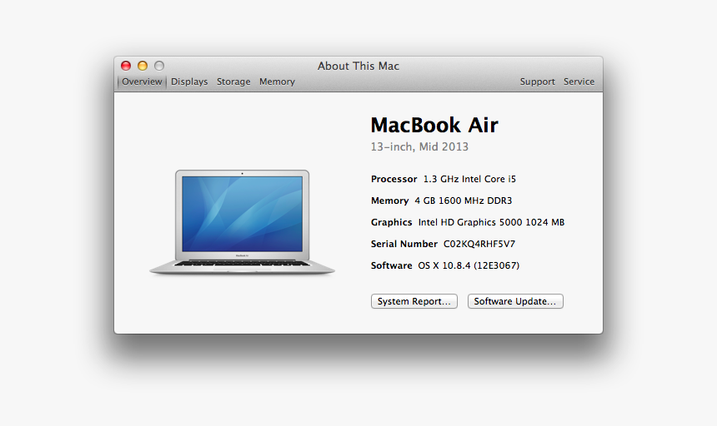This screenshot has width=717, height=426.
Task: Click the disabled zoom window button
Action: click(x=159, y=66)
